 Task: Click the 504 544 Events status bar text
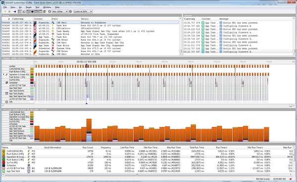point(263,179)
